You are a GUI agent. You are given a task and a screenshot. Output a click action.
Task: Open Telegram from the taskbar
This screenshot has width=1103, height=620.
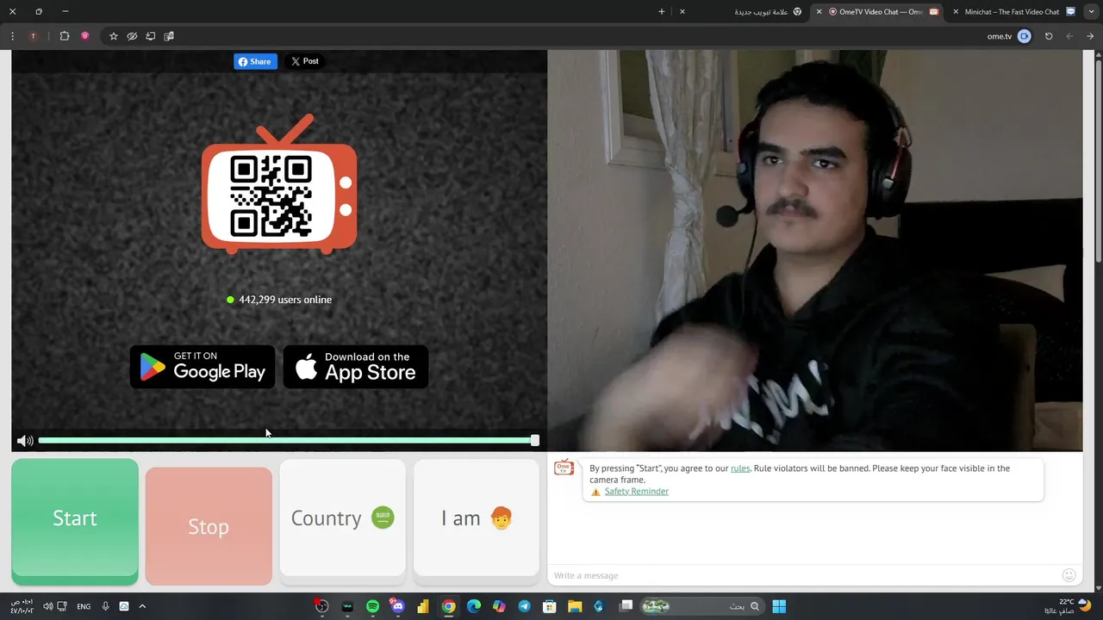(x=524, y=606)
